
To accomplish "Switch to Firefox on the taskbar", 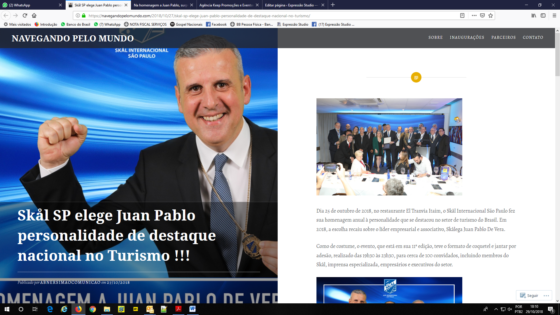I will (x=78, y=309).
